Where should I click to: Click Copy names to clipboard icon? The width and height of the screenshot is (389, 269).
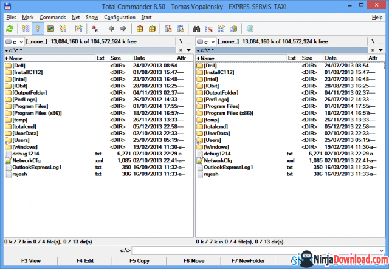click(233, 29)
